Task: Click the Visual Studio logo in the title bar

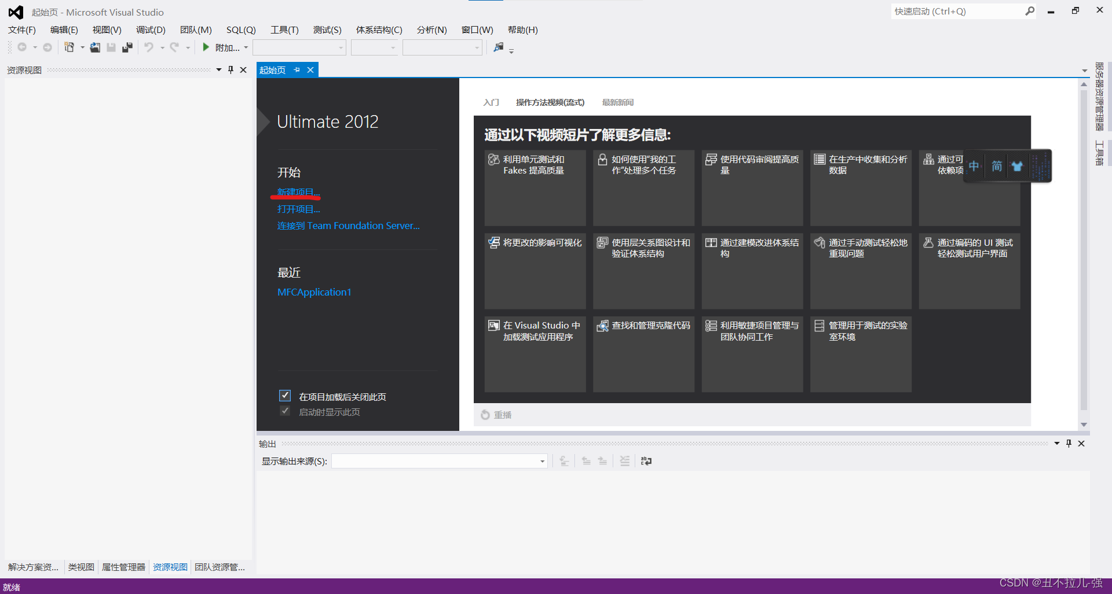Action: (x=16, y=12)
